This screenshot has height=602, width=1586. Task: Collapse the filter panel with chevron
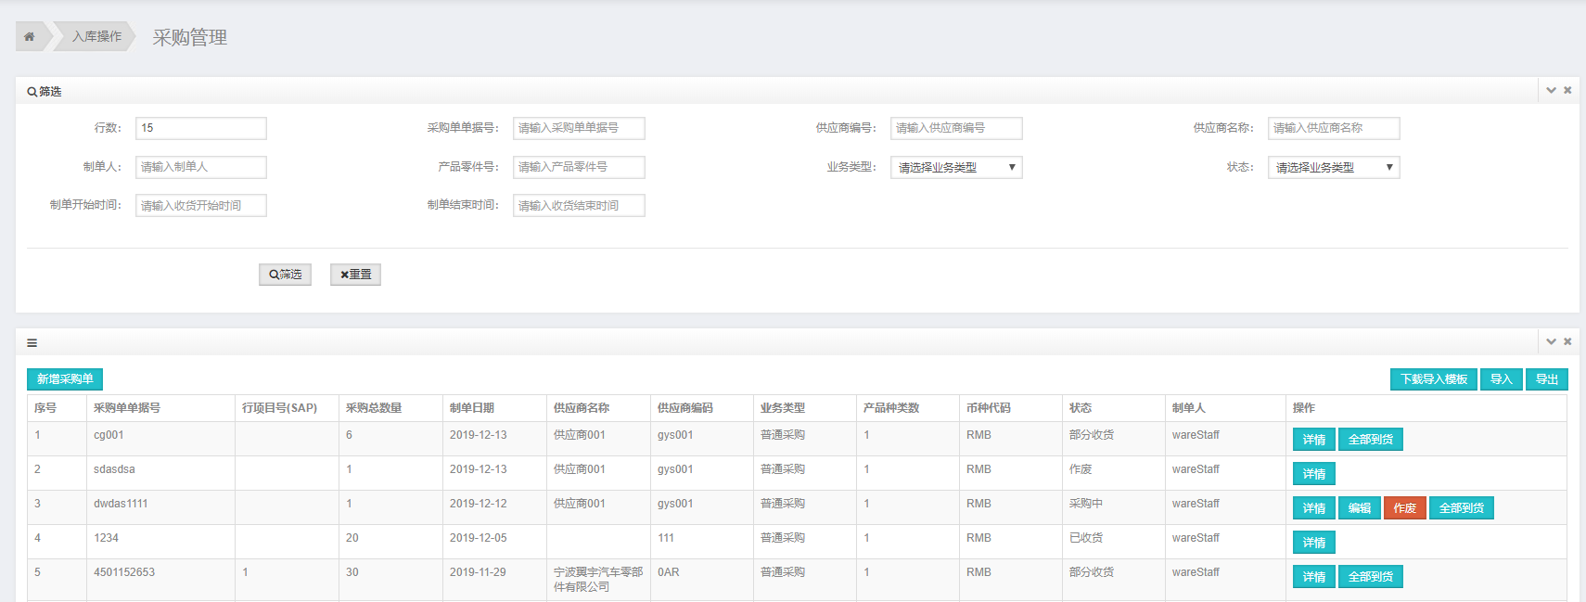(x=1551, y=90)
